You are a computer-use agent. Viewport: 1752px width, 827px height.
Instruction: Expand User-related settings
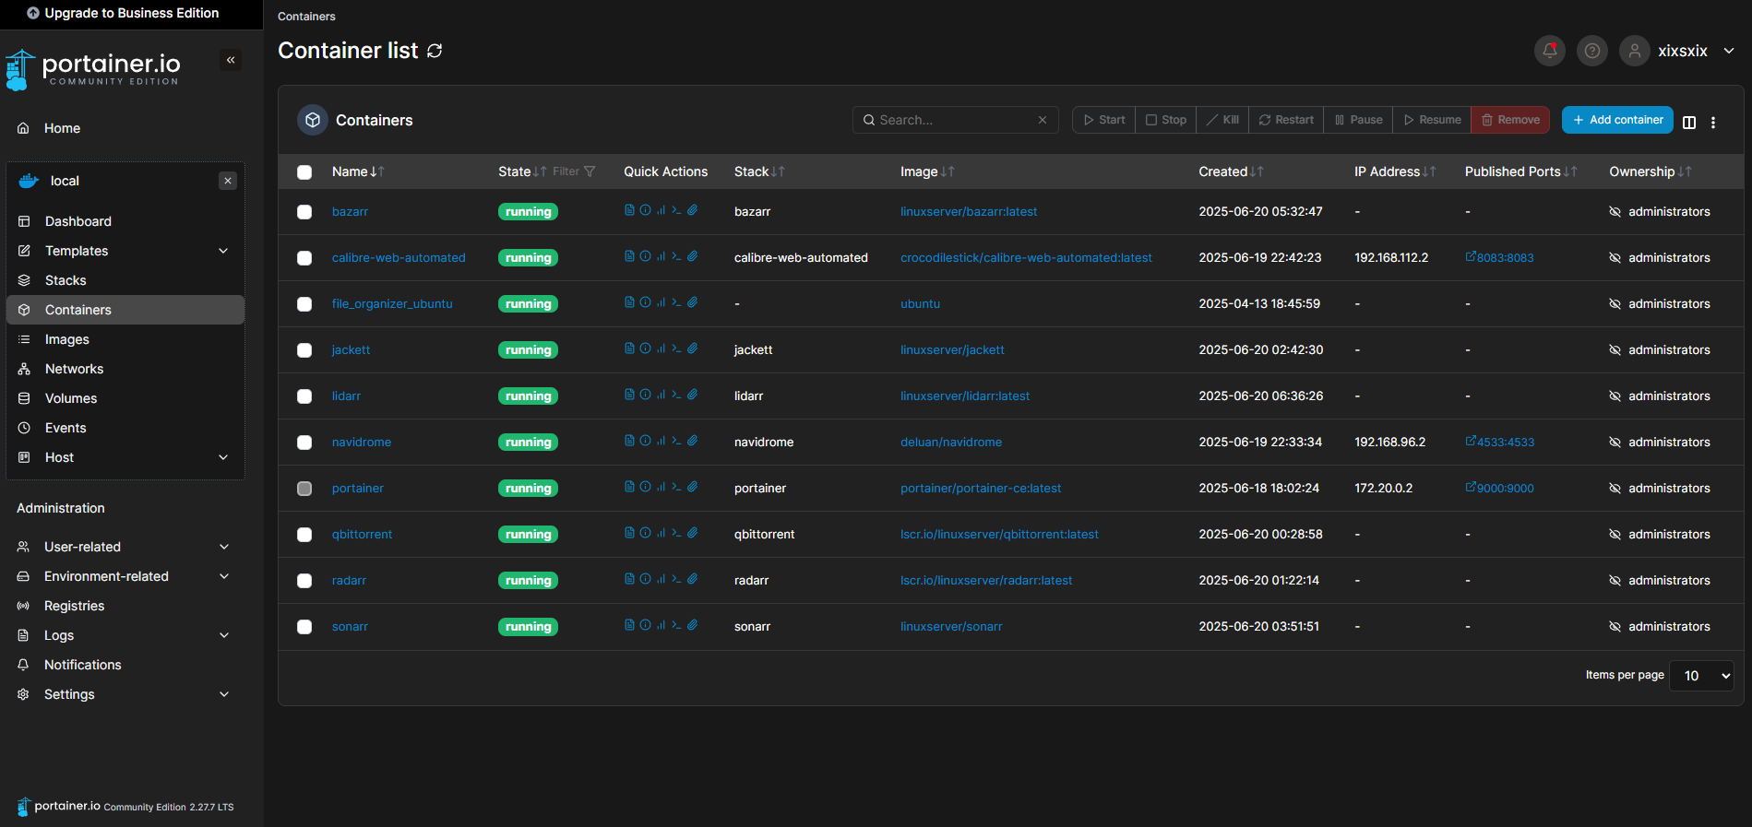point(125,547)
